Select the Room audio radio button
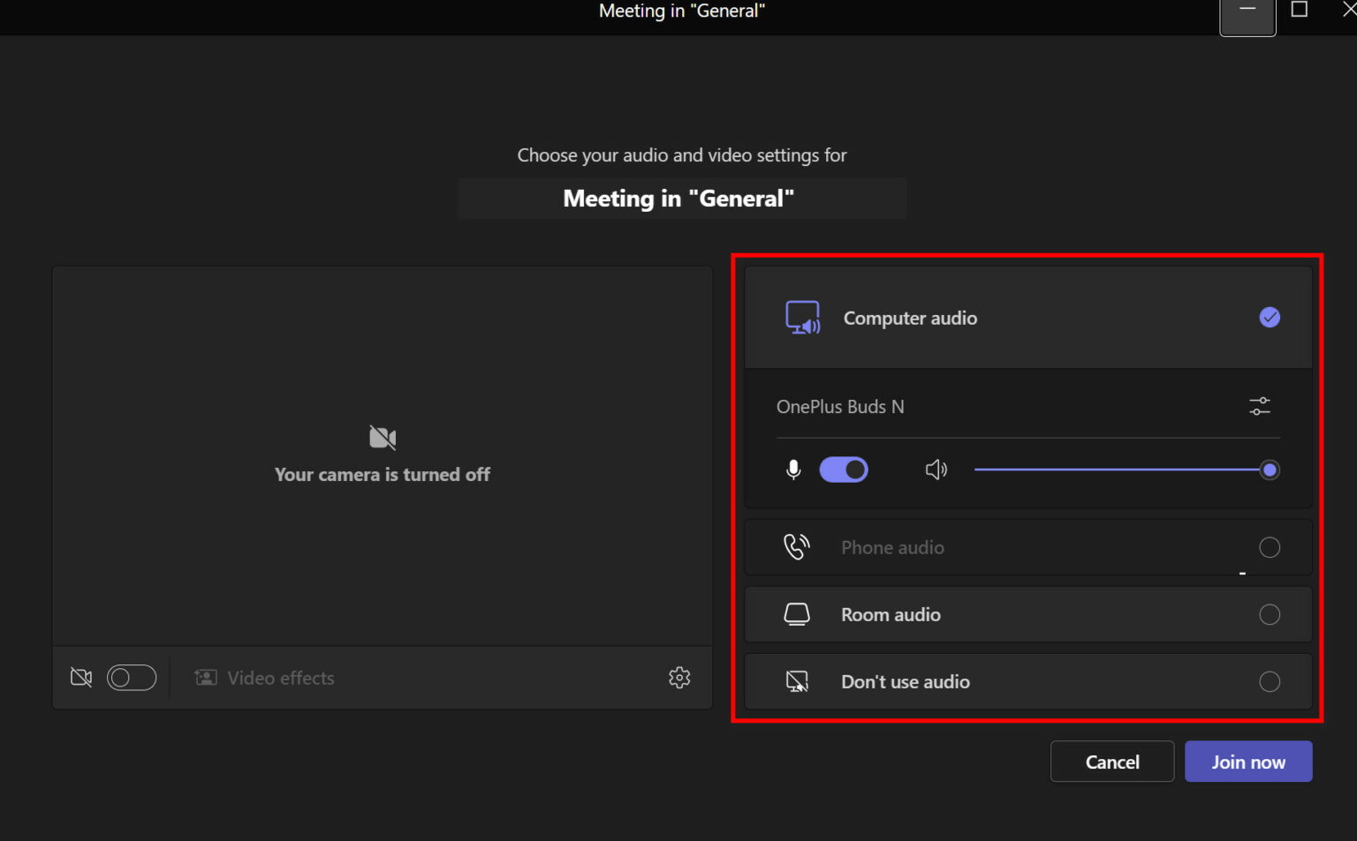Viewport: 1357px width, 841px height. [x=1270, y=614]
